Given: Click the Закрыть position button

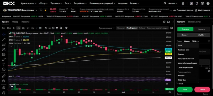Looking at the screenshot, I should tap(202, 29).
